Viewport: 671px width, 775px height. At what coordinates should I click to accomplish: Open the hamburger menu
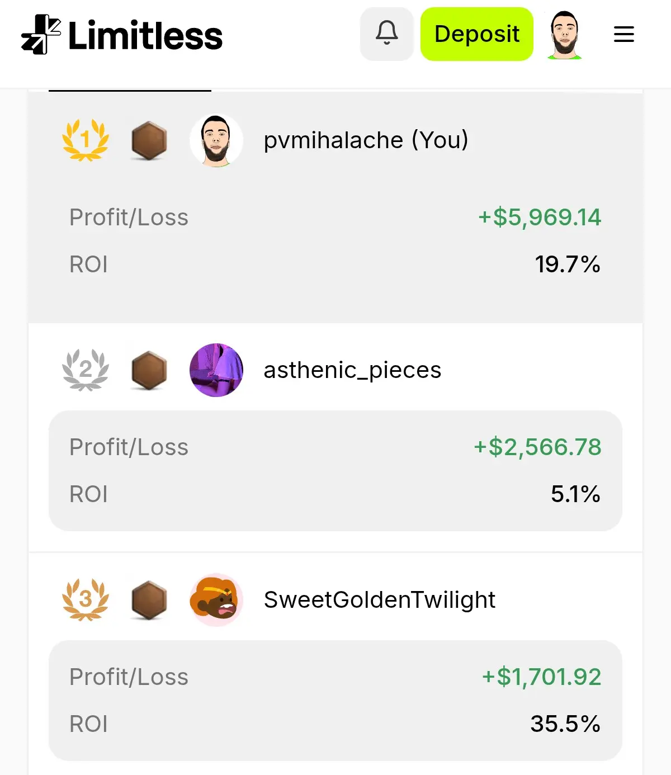[623, 34]
